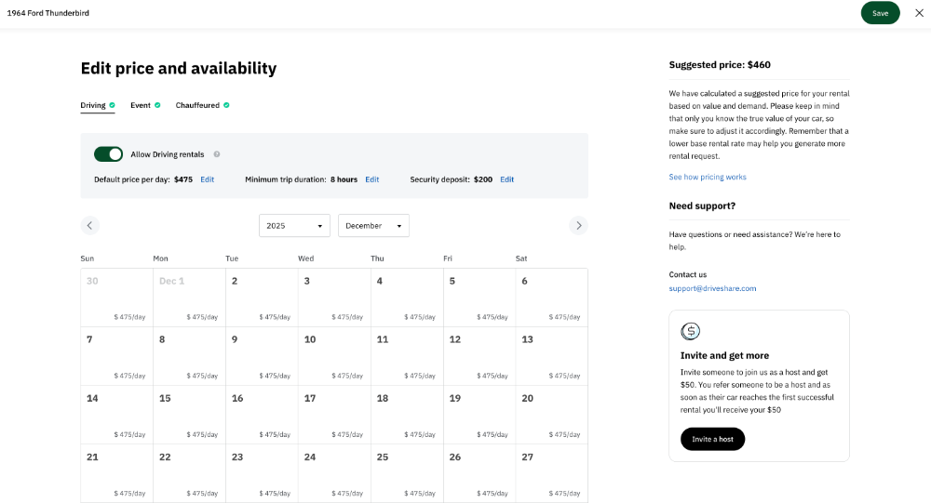Switch to the Chauffeured tab
This screenshot has height=503, width=931.
[x=197, y=105]
